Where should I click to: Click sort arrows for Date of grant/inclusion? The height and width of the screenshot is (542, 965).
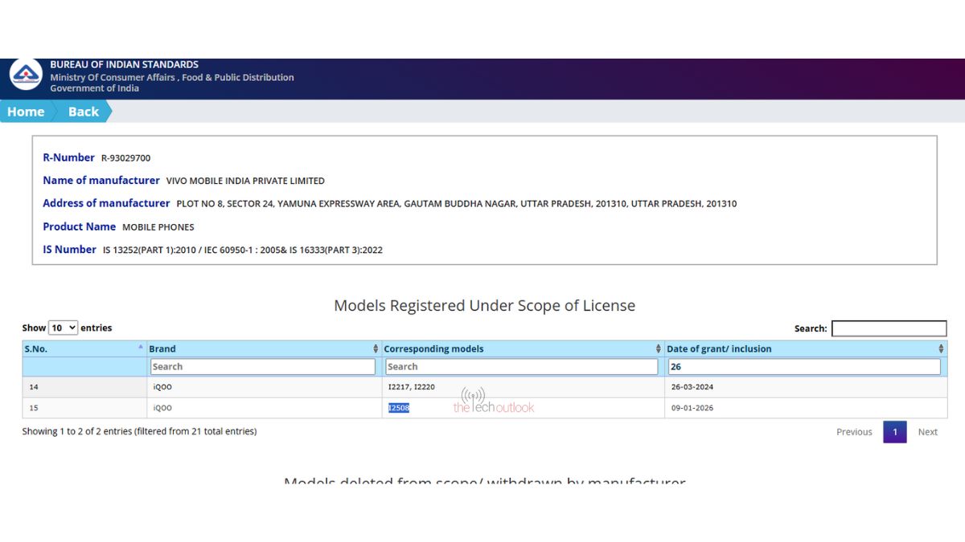click(x=941, y=349)
